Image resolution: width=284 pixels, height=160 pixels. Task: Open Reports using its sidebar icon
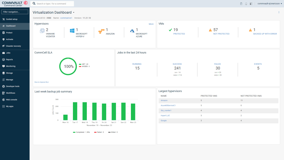coord(3,59)
